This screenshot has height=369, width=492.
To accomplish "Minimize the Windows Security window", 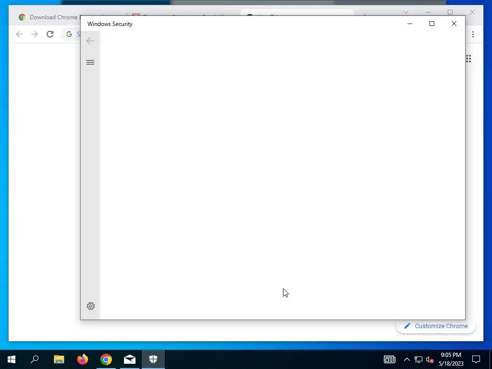I will pos(410,24).
